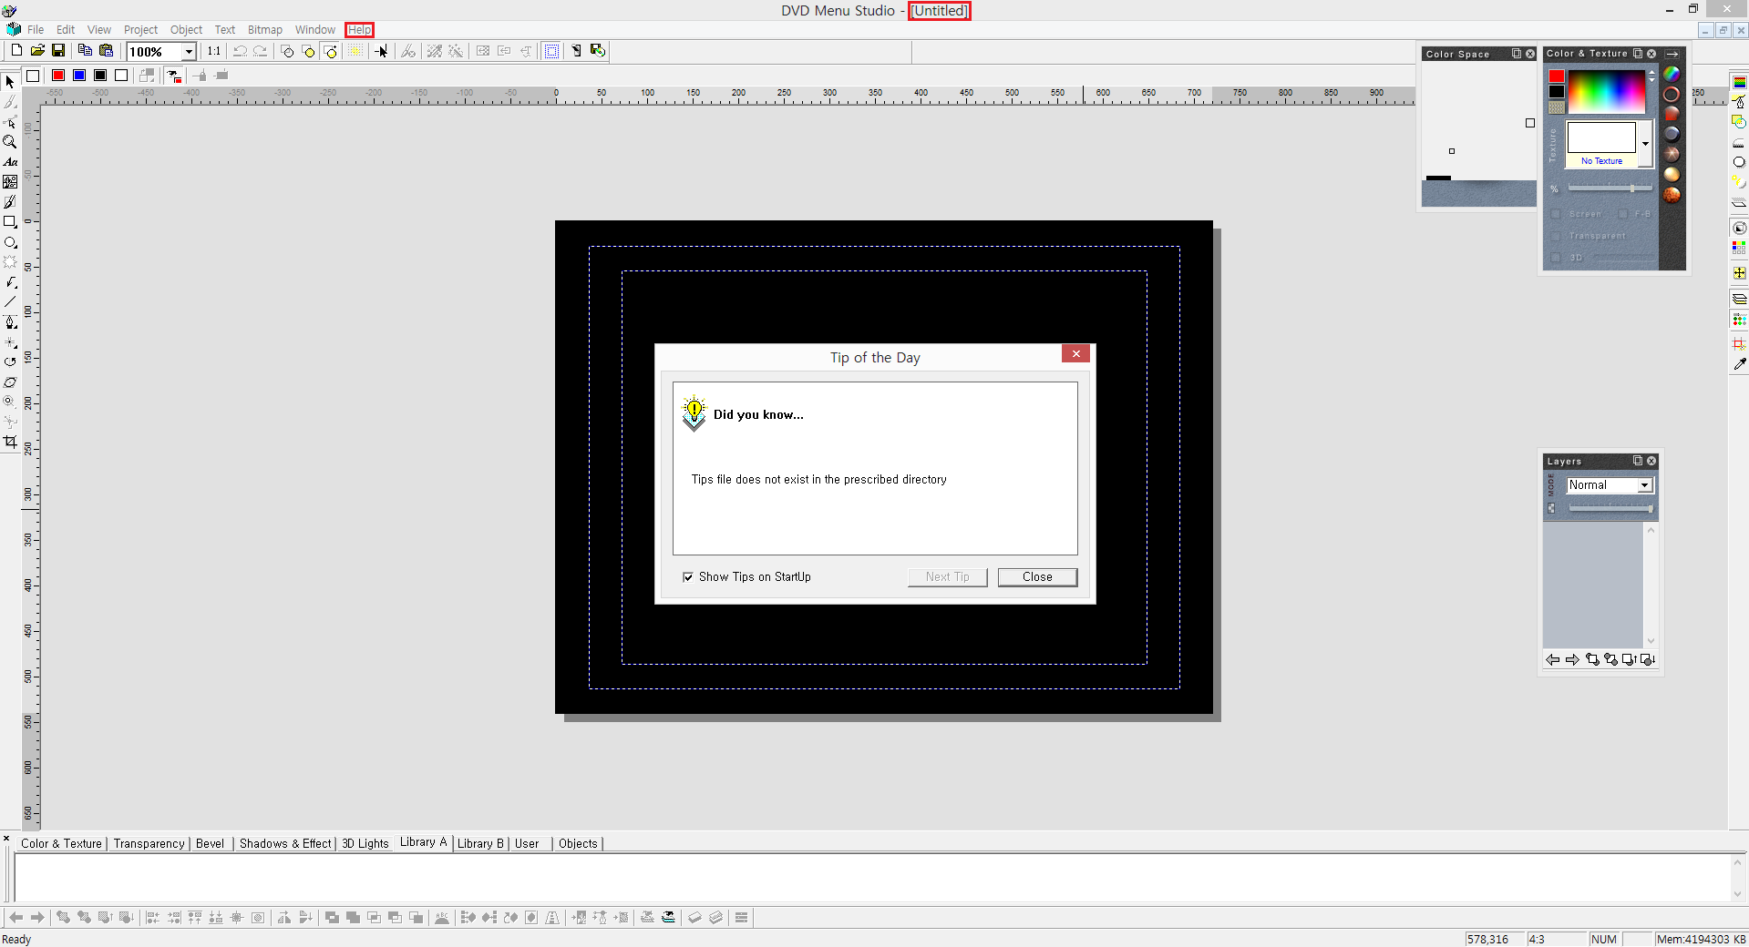Click the blue swatch in the secondary toolbar
Screen dimensions: 1749x947
point(79,76)
